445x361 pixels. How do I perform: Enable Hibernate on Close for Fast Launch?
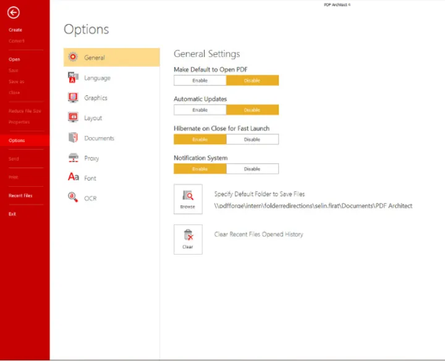[200, 139]
